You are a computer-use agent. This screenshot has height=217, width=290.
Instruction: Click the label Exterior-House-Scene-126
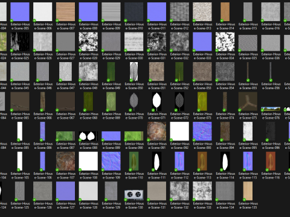[x=43, y=206]
